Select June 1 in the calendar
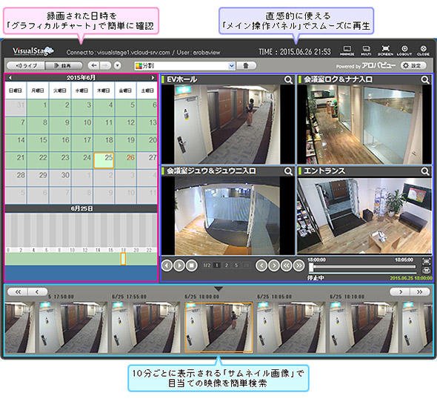The height and width of the screenshot is (399, 437). point(38,108)
